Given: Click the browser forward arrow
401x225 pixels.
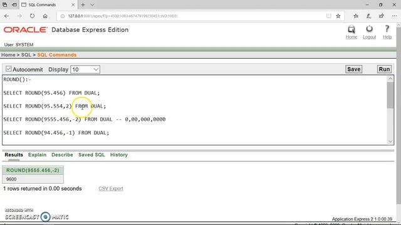Looking at the screenshot, I should [x=19, y=16].
